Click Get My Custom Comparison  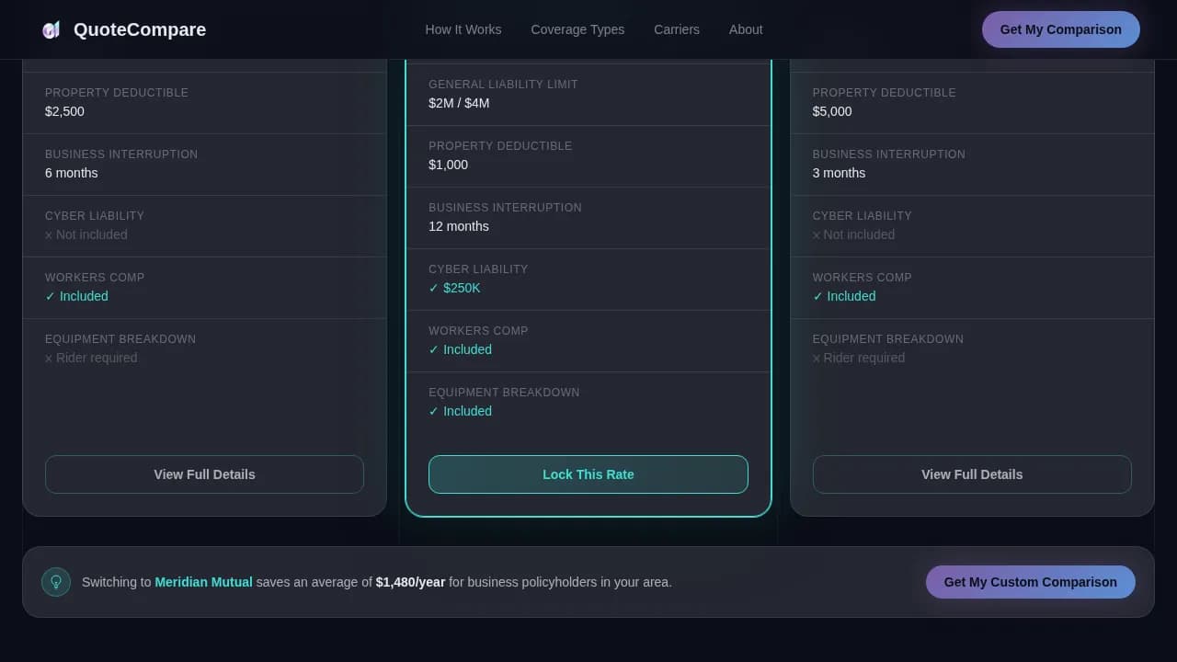tap(1030, 582)
